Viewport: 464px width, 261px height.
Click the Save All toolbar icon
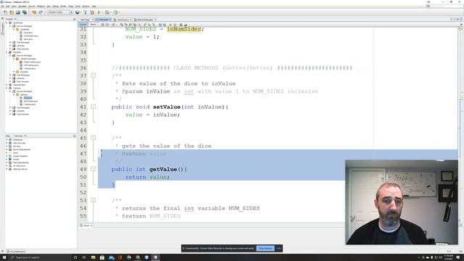pyautogui.click(x=25, y=12)
